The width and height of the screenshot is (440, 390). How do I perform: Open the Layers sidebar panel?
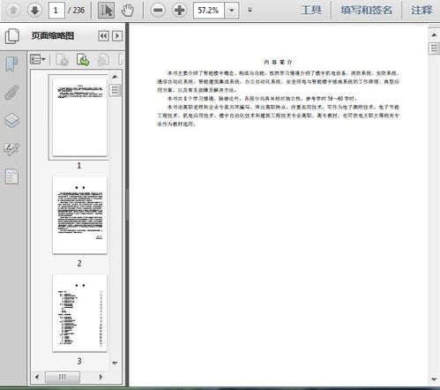pos(11,120)
